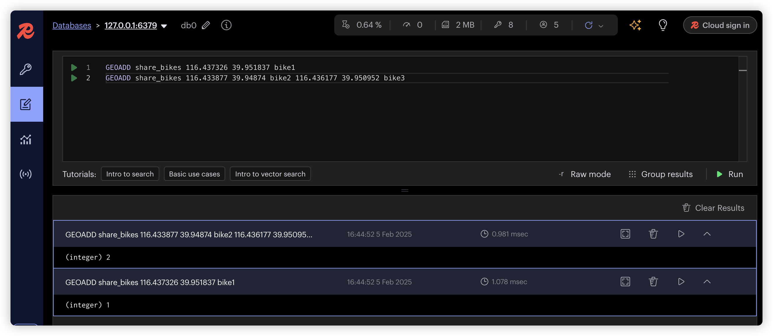Click the Databases breadcrumb link
The width and height of the screenshot is (773, 336).
pos(72,25)
